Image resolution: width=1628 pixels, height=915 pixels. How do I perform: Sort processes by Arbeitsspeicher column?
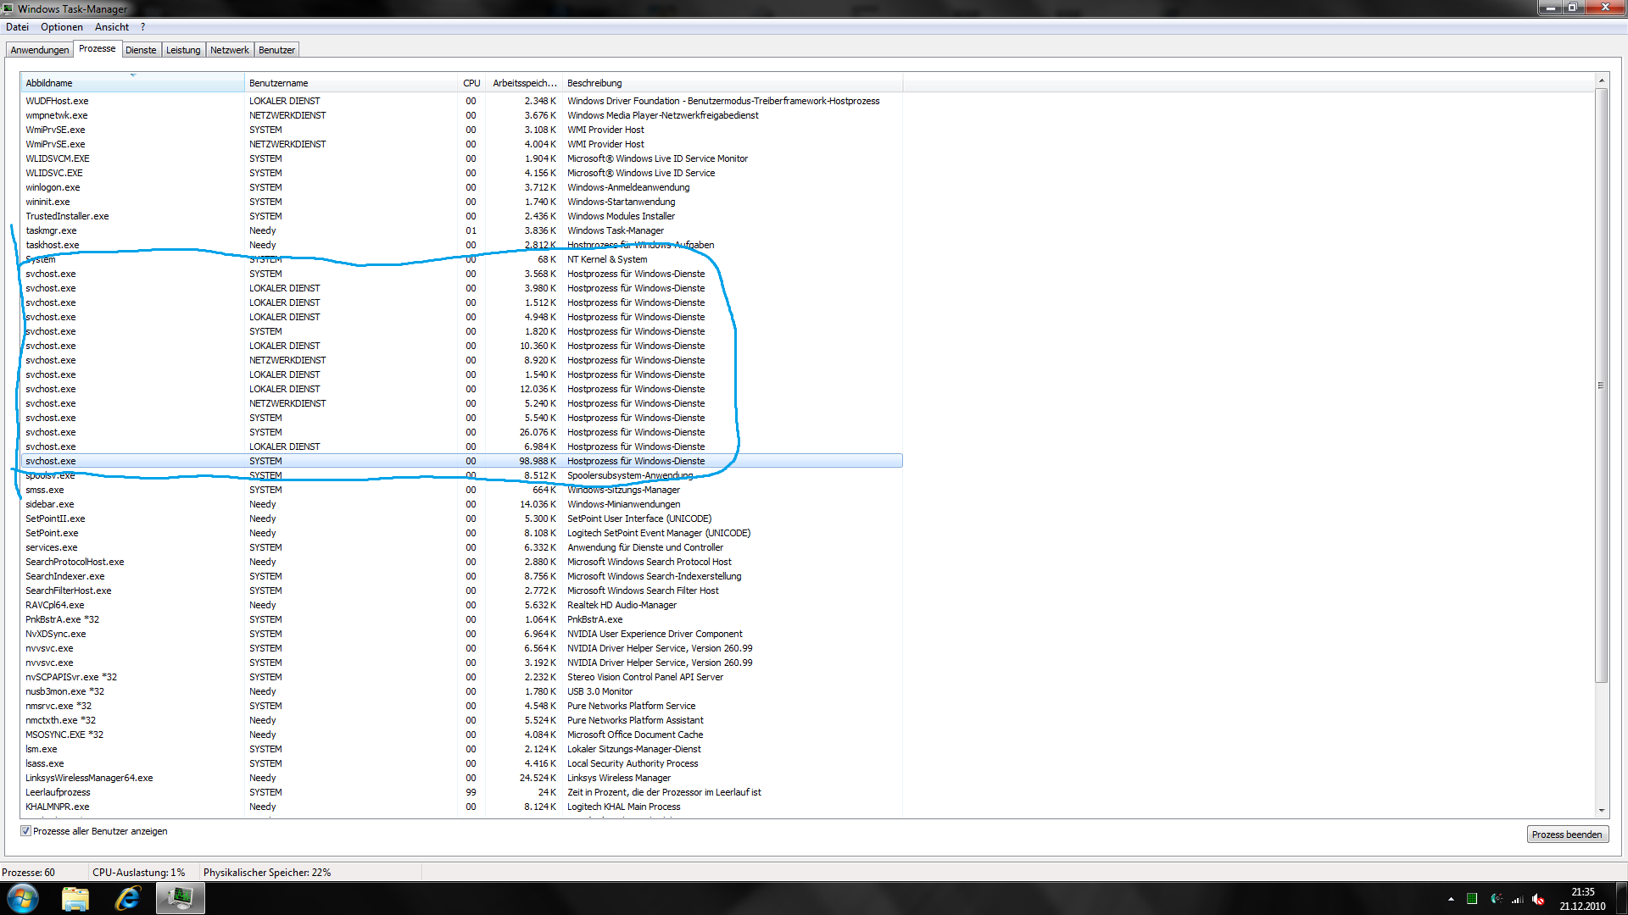click(524, 83)
